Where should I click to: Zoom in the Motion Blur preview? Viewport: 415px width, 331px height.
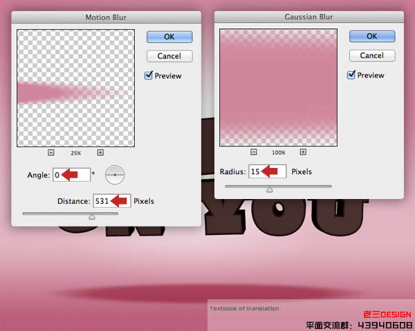pyautogui.click(x=100, y=153)
